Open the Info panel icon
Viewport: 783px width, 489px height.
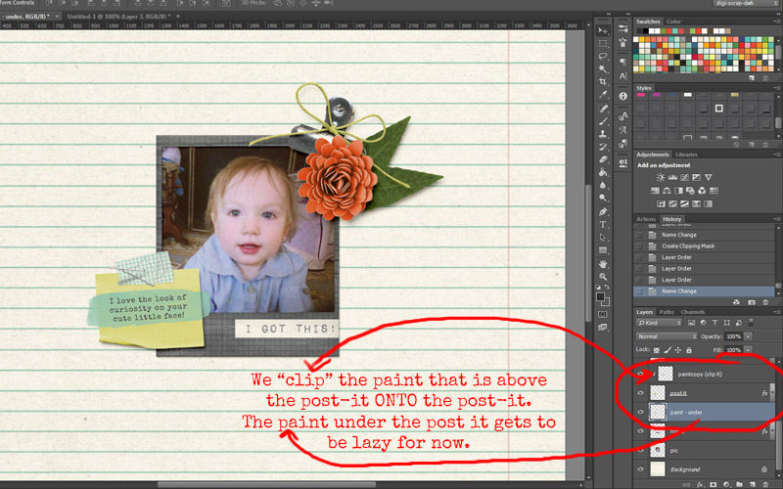pos(622,96)
